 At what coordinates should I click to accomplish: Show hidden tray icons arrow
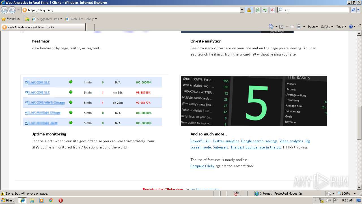click(315, 200)
